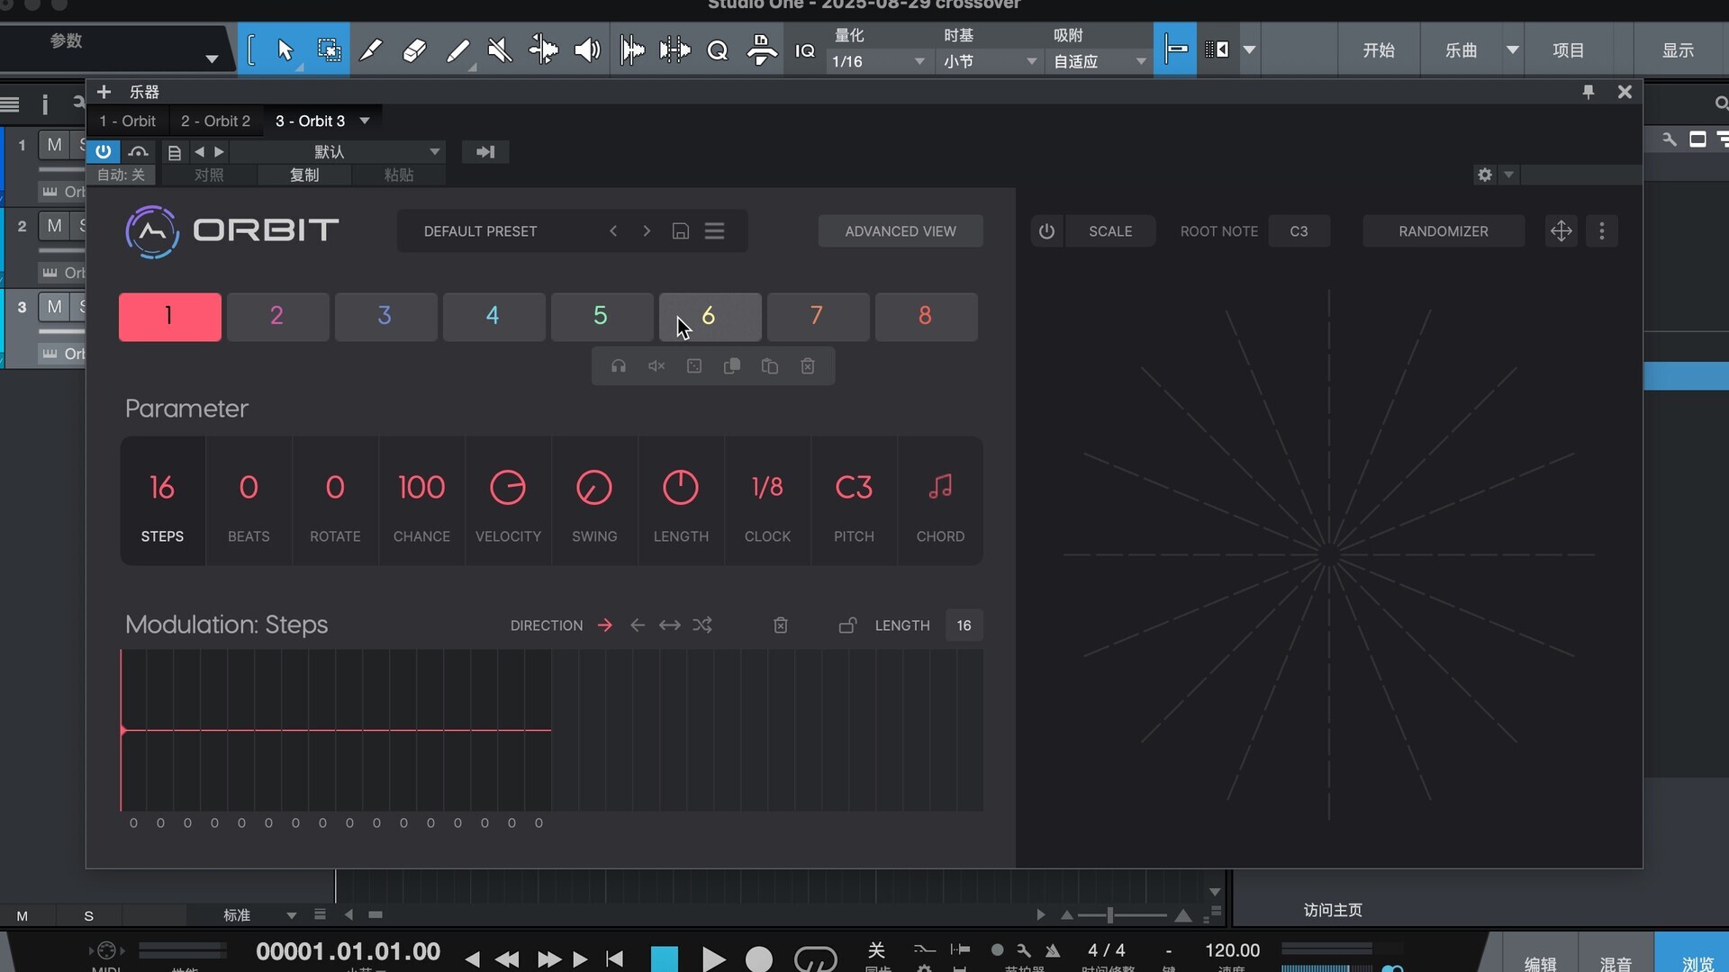
Task: Open the 时基 小节 timebase dropdown
Action: [991, 61]
